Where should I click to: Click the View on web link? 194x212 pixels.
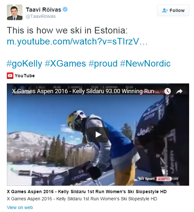point(20,207)
